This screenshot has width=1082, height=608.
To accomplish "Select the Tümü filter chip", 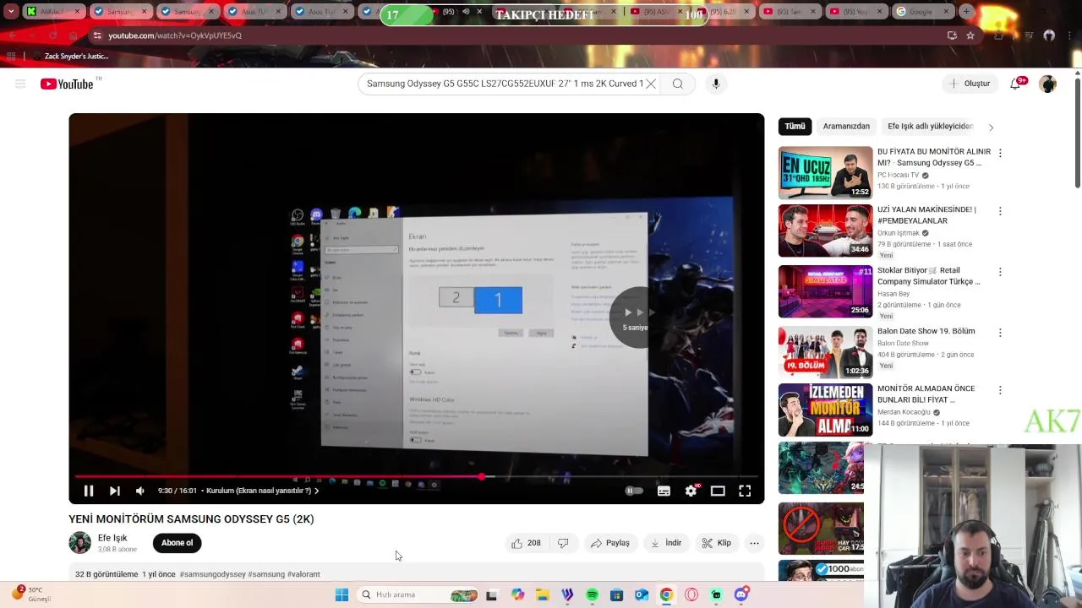I will (795, 127).
